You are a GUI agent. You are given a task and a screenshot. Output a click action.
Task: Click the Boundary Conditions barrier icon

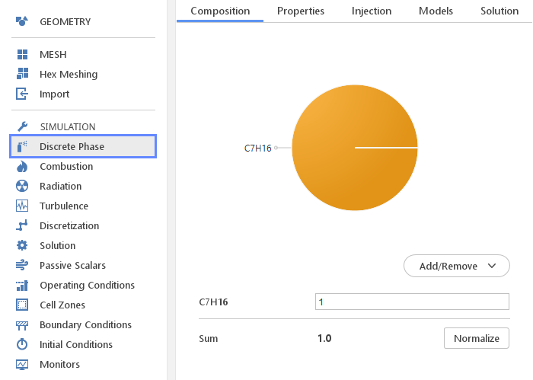click(x=22, y=325)
